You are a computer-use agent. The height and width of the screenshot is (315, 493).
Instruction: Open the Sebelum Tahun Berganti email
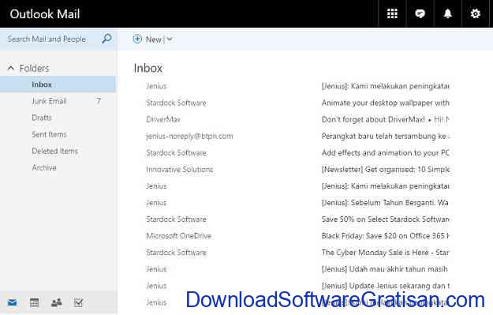coord(297,203)
